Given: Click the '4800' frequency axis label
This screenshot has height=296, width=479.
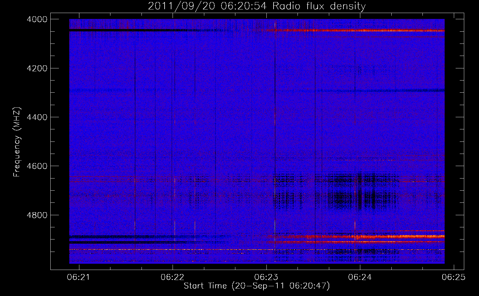Looking at the screenshot, I should tap(37, 215).
